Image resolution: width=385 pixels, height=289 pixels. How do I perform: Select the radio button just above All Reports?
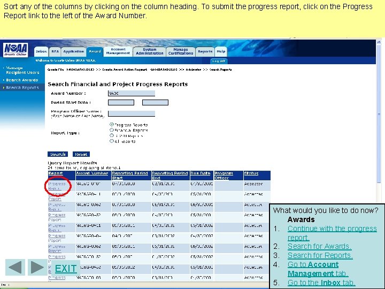(x=111, y=135)
